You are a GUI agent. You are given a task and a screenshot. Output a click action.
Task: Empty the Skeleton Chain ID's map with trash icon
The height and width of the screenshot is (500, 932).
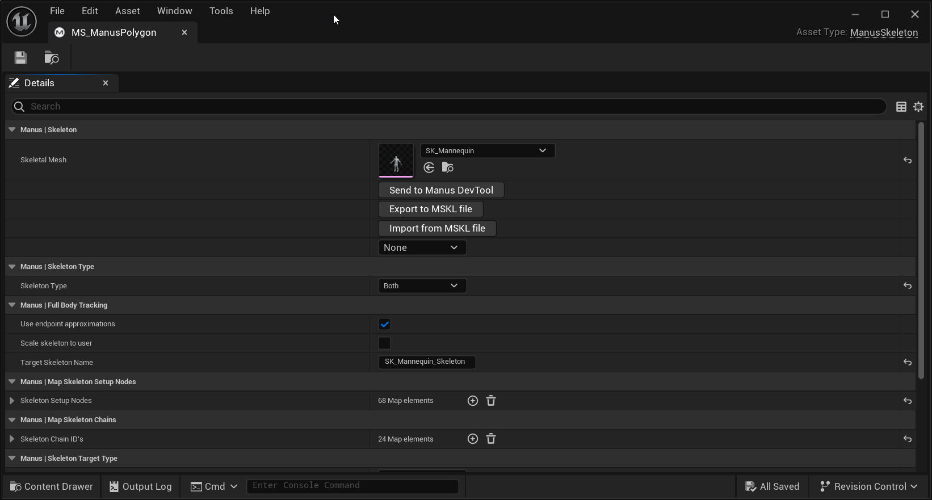[491, 439]
